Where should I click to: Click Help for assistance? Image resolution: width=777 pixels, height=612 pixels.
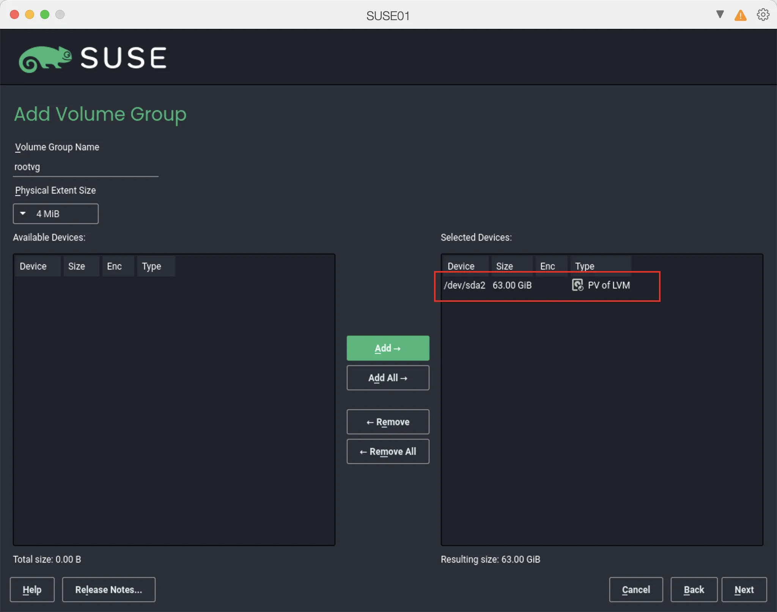[32, 590]
